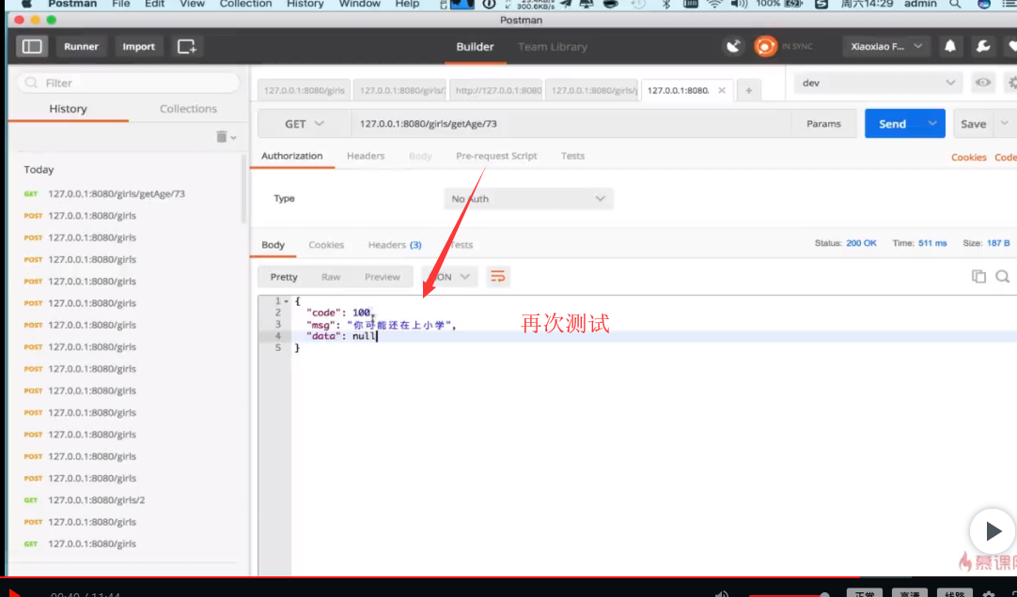The image size is (1017, 597).
Task: Open the JSON response format dropdown
Action: (x=449, y=277)
